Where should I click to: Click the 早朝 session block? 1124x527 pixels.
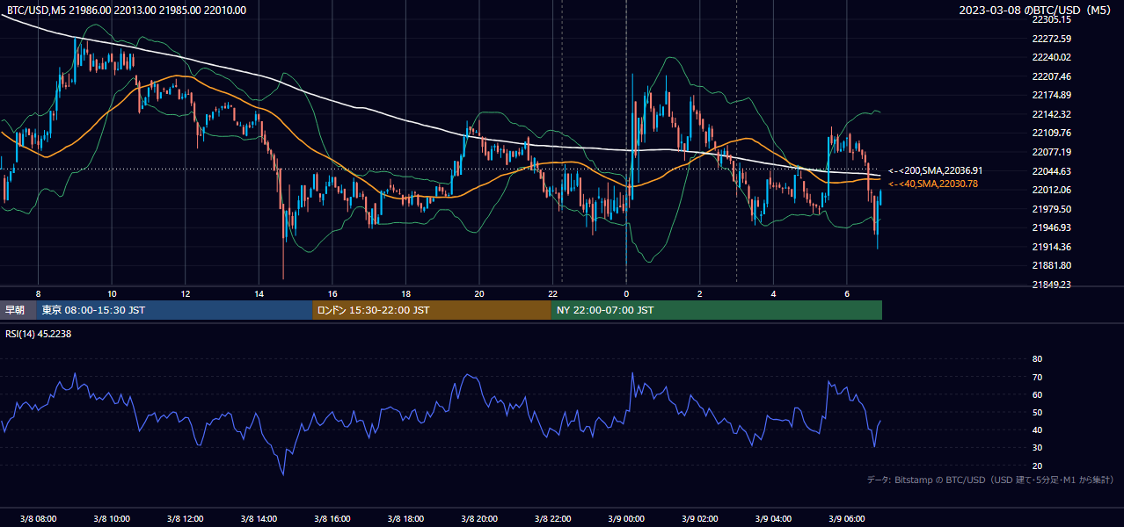[x=18, y=310]
